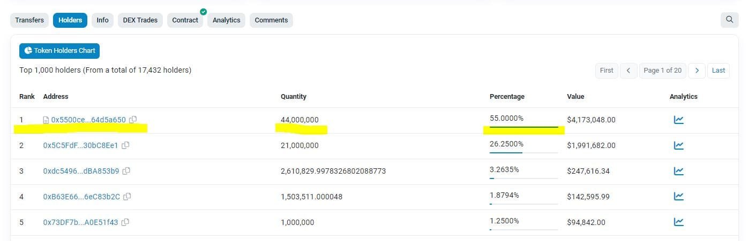Screen dimensions: 756x241
Task: Click value $142,595.99
Action: (588, 197)
